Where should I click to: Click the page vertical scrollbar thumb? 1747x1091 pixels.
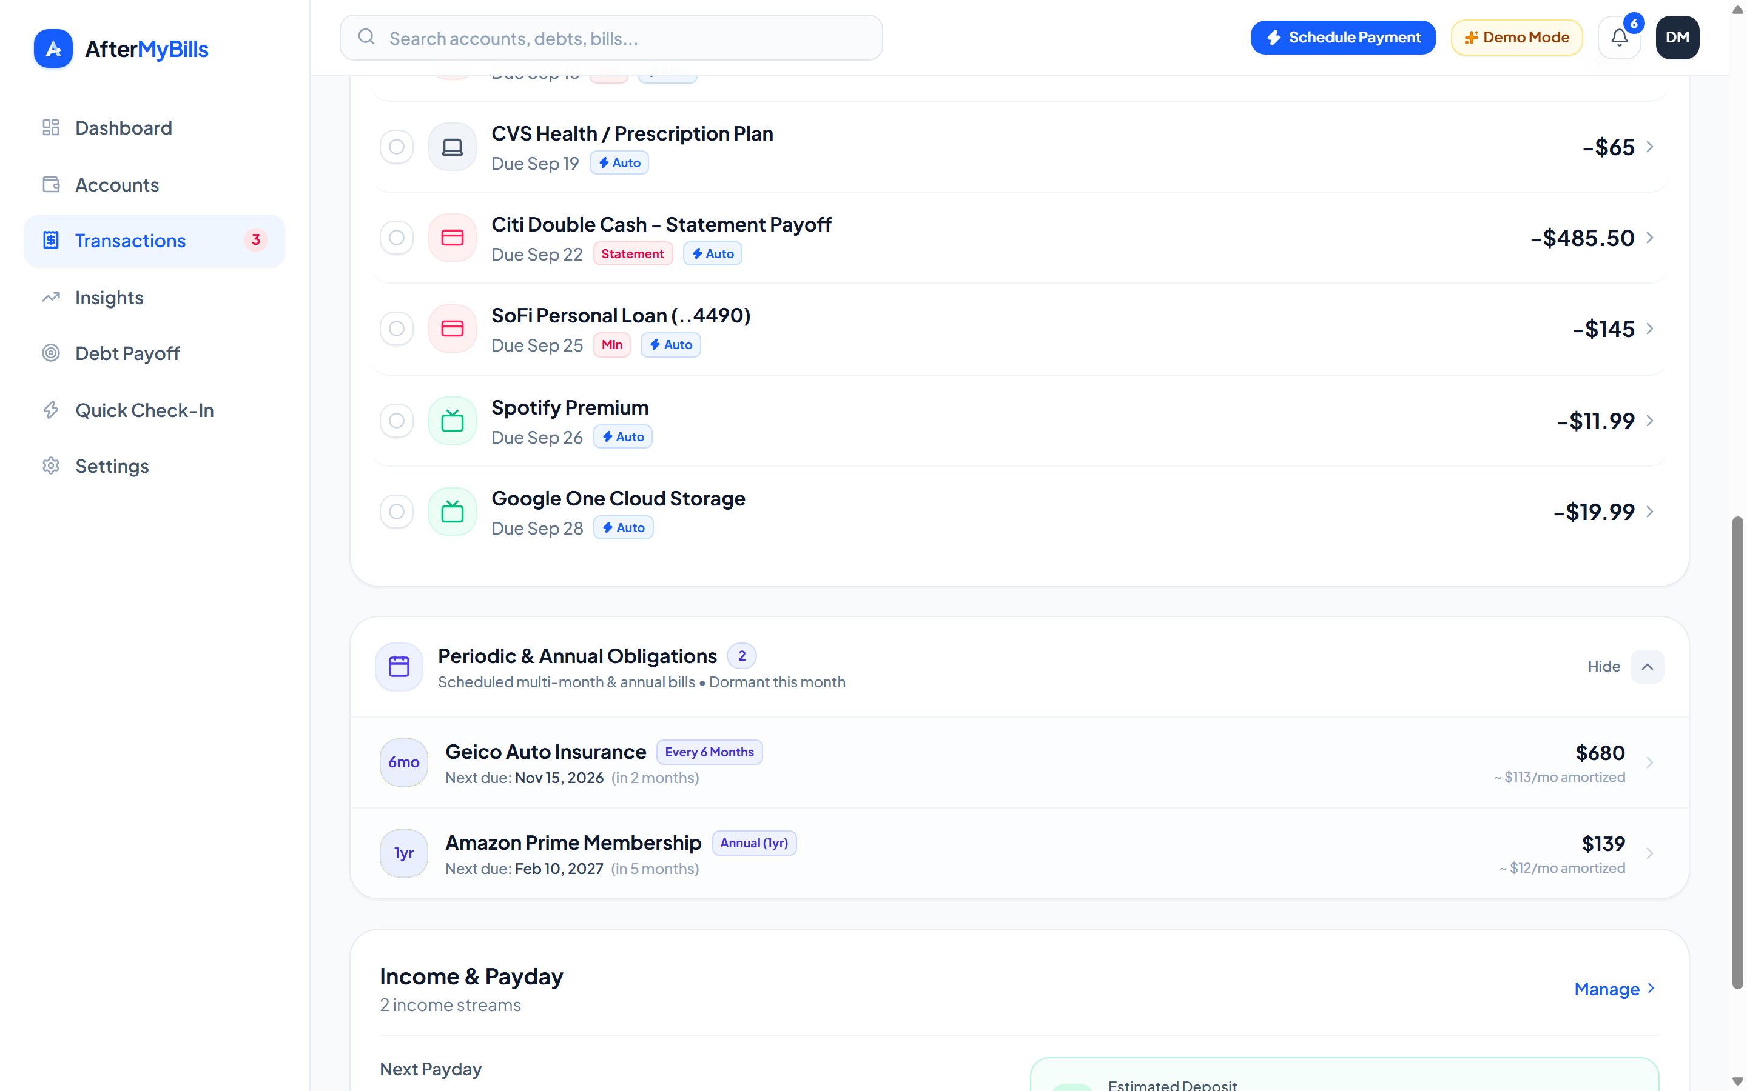1738,752
